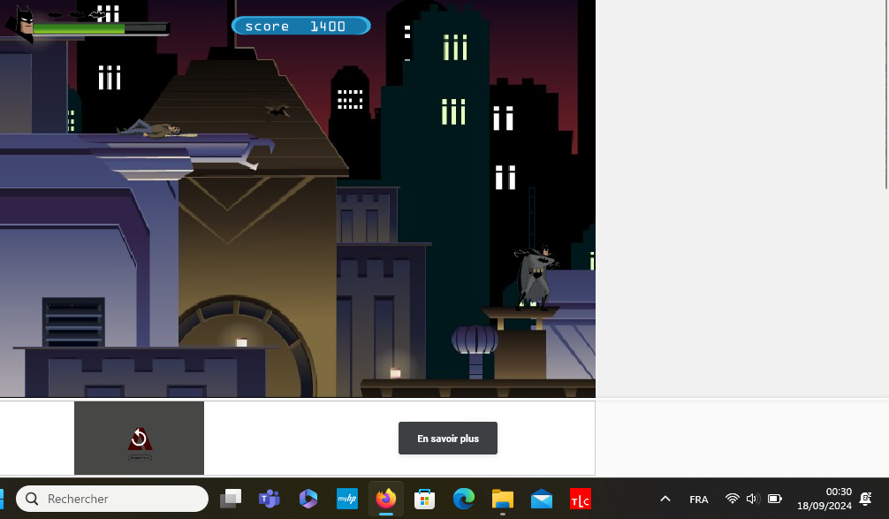Screen dimensions: 889x519
Task: Open the FRA input language selector
Action: (698, 500)
